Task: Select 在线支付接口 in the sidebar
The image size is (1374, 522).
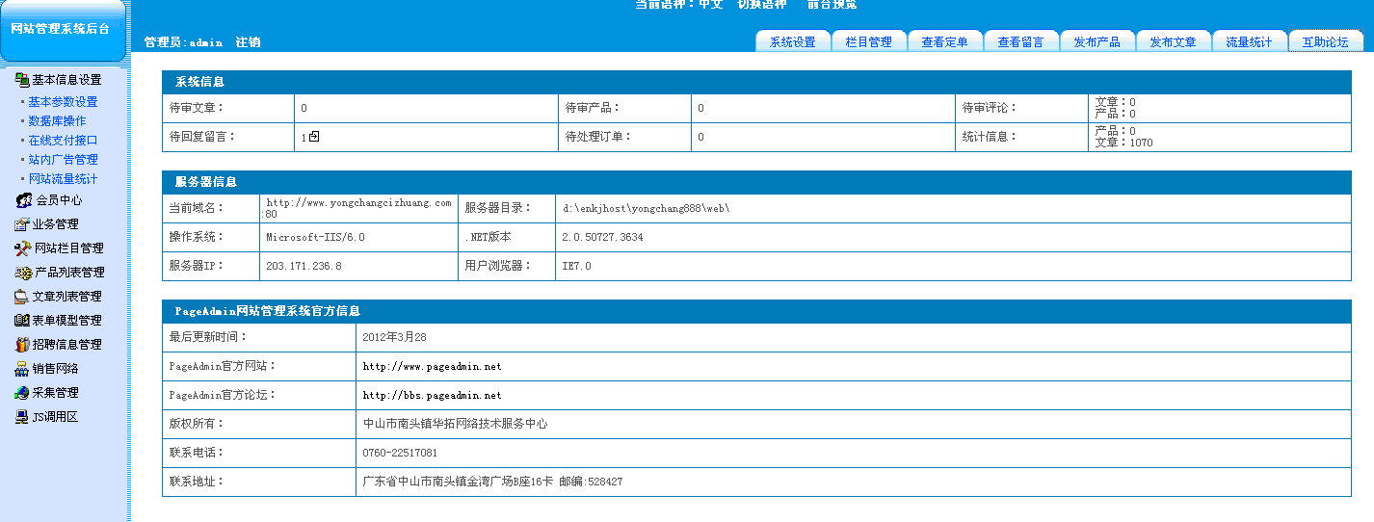Action: (63, 141)
